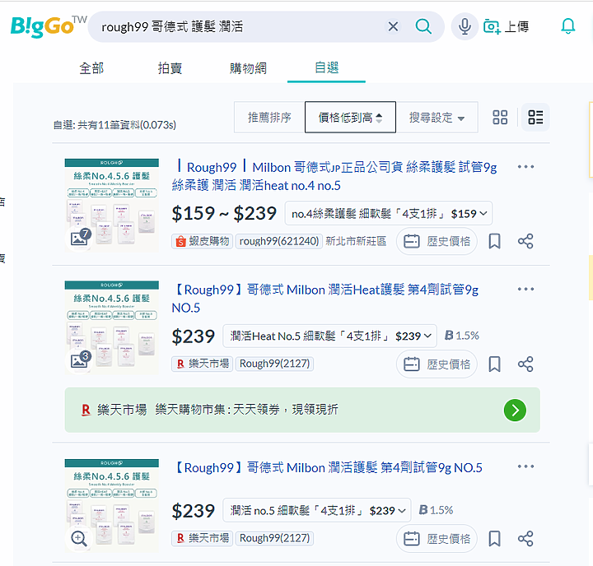This screenshot has width=593, height=566.
Task: Click the $159 ~ $239 price text
Action: pyautogui.click(x=224, y=213)
